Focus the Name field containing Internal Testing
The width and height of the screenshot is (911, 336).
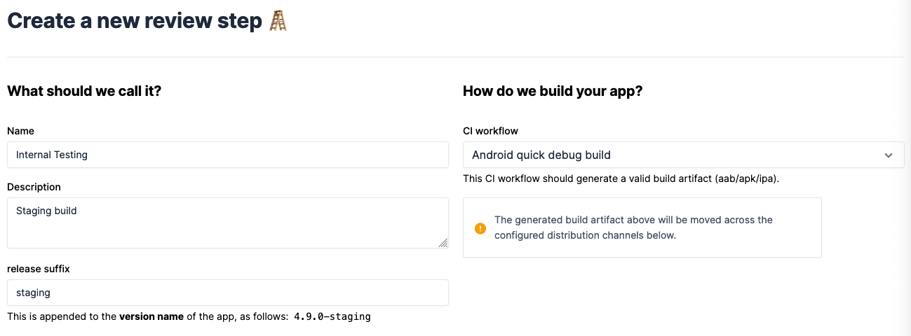[x=228, y=155]
